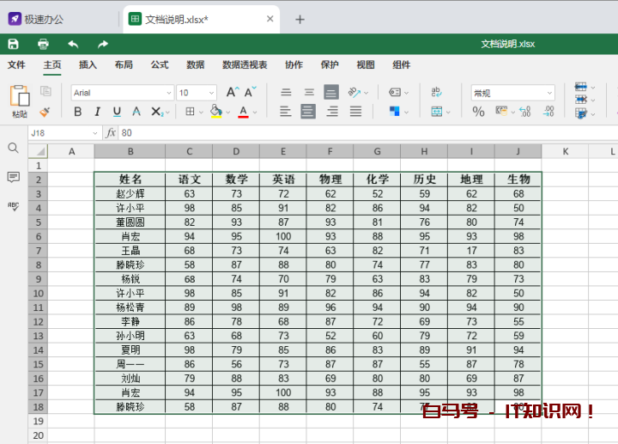The image size is (618, 444).
Task: Click the Spell check ABC sidebar icon
Action: (x=13, y=206)
